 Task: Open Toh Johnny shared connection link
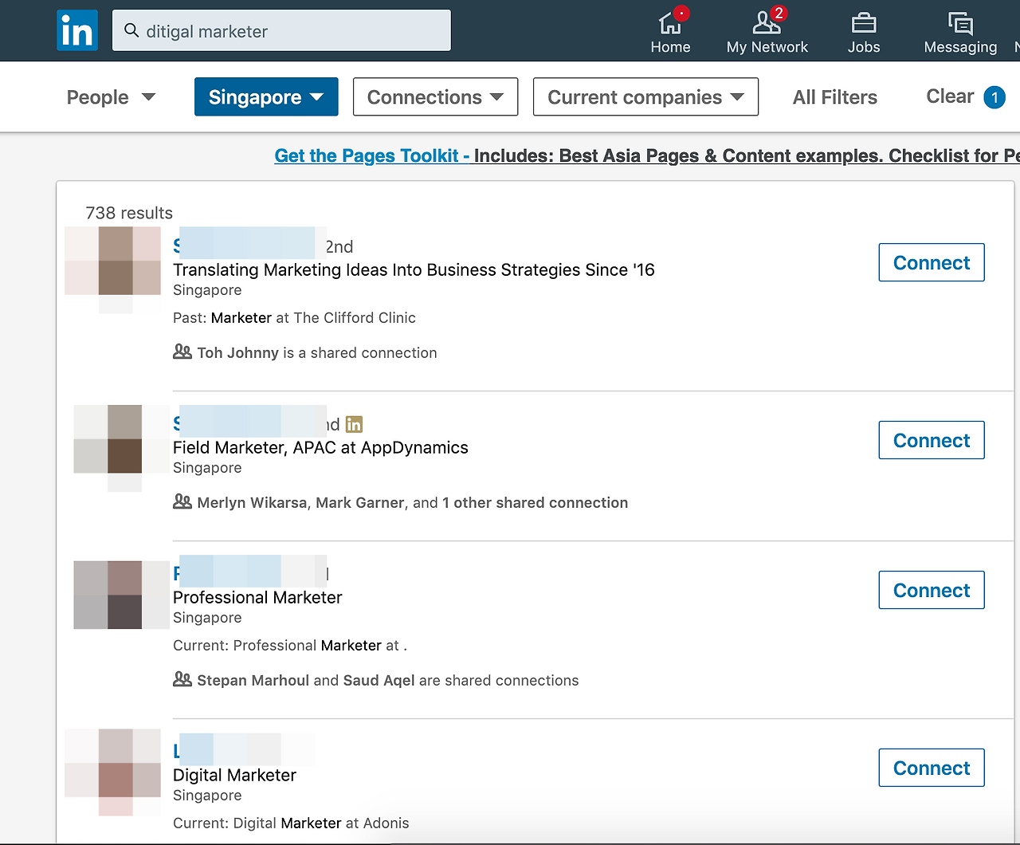(238, 352)
